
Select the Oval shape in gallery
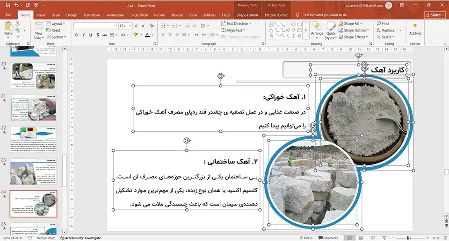[294, 25]
